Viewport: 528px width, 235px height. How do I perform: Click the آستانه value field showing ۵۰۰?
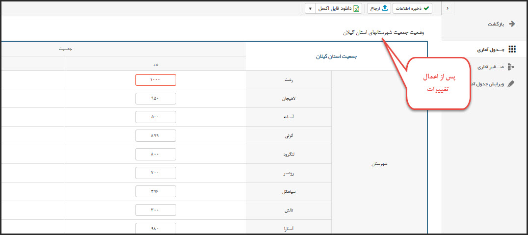click(156, 117)
